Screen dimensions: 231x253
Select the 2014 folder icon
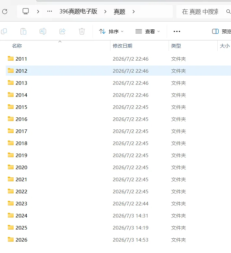[11, 95]
